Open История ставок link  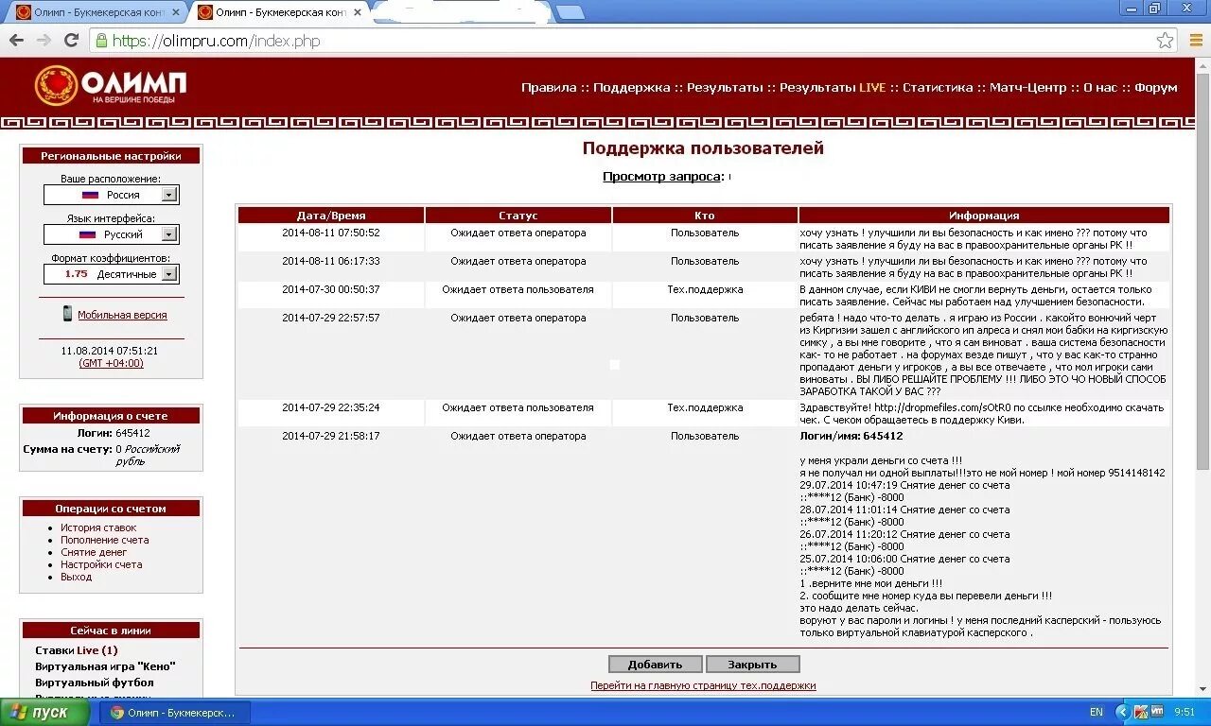98,527
